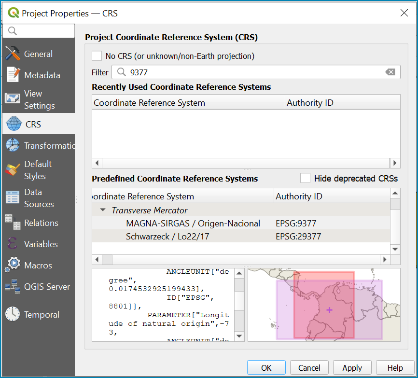This screenshot has width=418, height=378.
Task: Sort by predefined Authority ID header
Action: [x=332, y=196]
